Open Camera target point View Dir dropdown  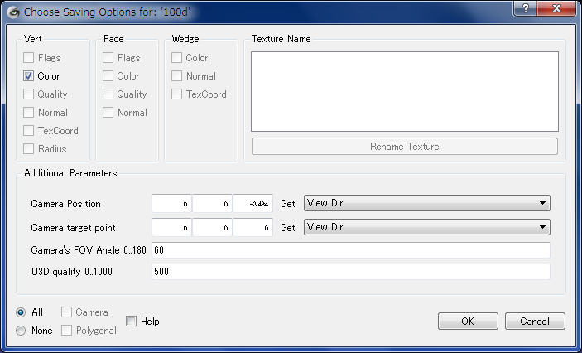click(427, 227)
